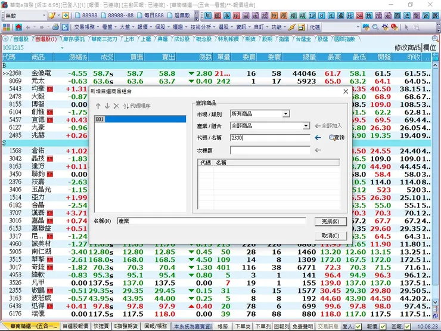The width and height of the screenshot is (441, 331).
Task: Open the E指發期貨 bottom tab
Action: 126,326
